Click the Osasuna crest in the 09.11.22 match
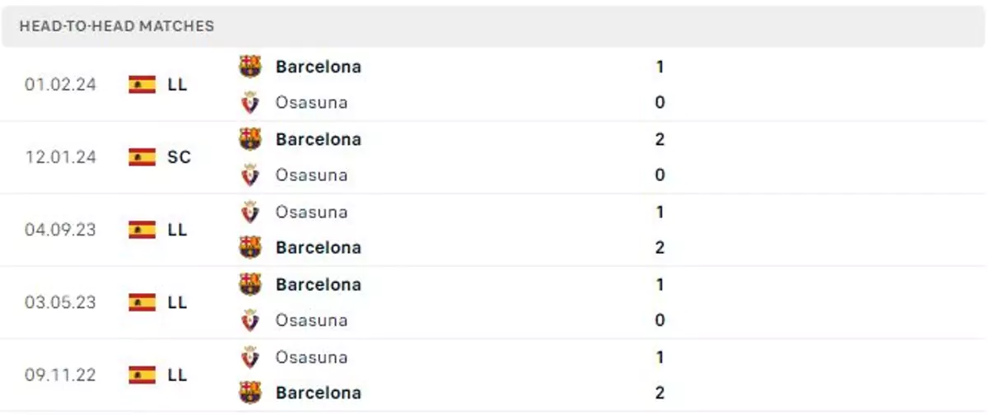This screenshot has width=988, height=415. pos(250,357)
